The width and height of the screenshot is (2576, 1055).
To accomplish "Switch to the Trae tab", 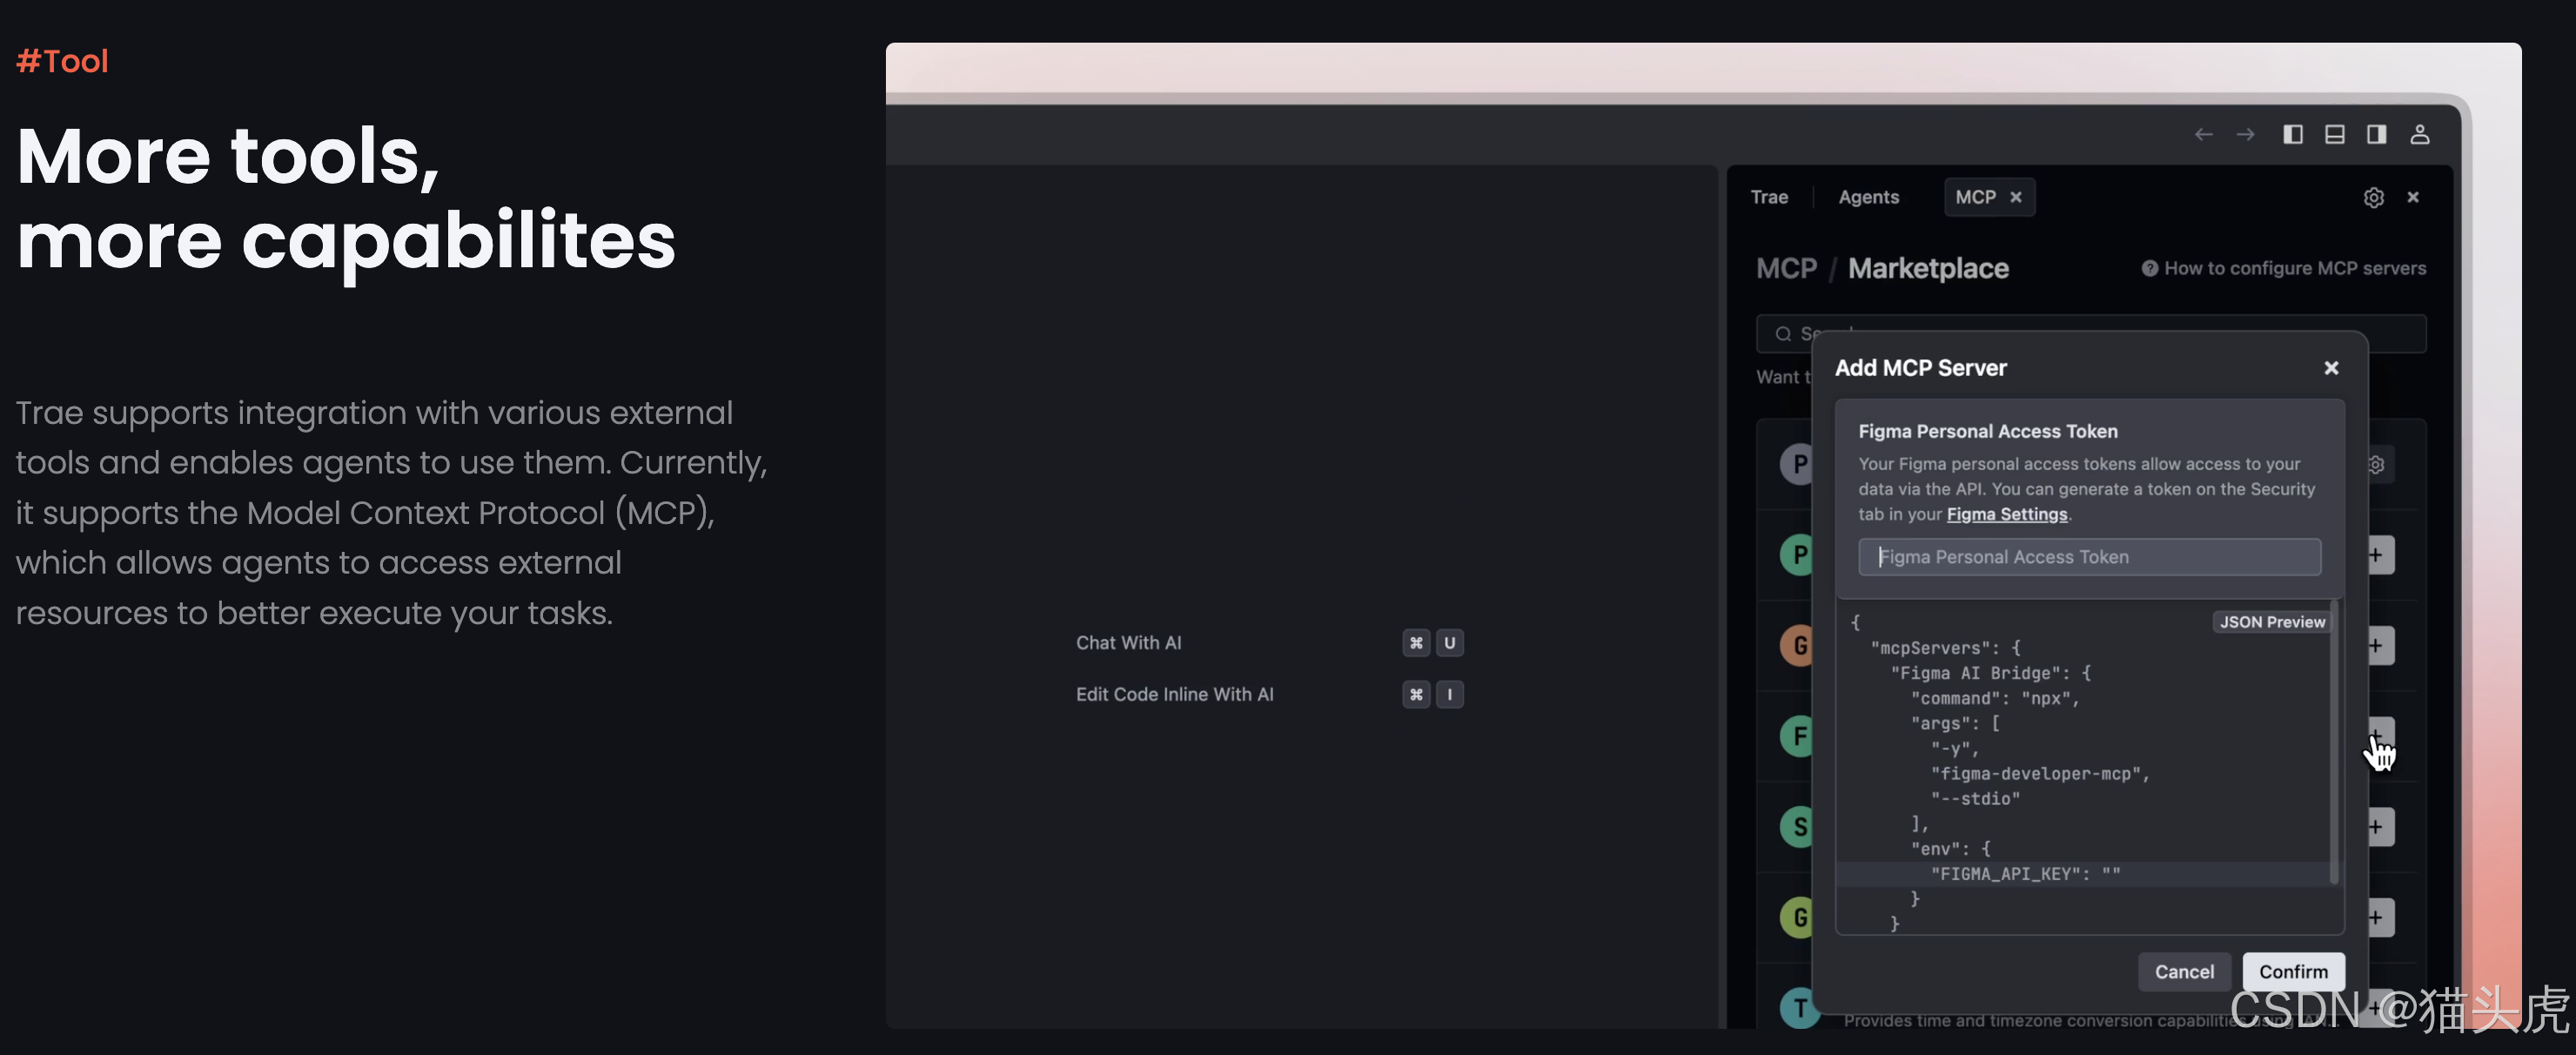I will (1768, 197).
